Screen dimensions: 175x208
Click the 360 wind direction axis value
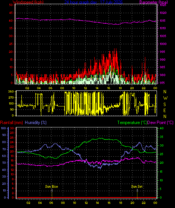(11, 91)
